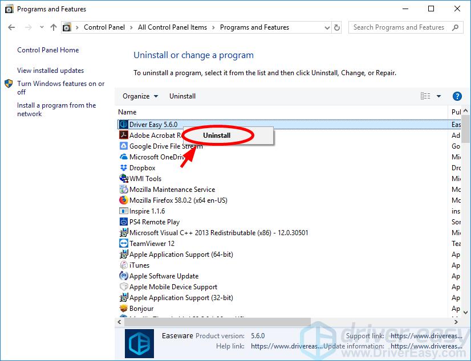Screen dimensions: 471x361
Task: Expand the chevron after Control Panel breadcrumb
Action: click(131, 27)
